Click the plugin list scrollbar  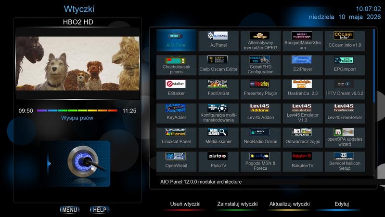pyautogui.click(x=374, y=102)
